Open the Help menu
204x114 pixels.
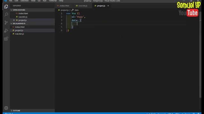[61, 1]
